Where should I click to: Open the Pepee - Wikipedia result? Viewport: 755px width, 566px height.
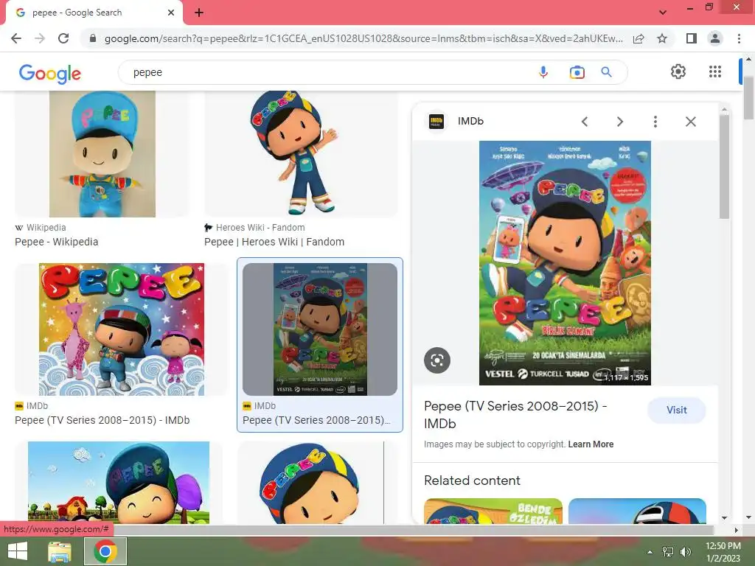tap(56, 242)
